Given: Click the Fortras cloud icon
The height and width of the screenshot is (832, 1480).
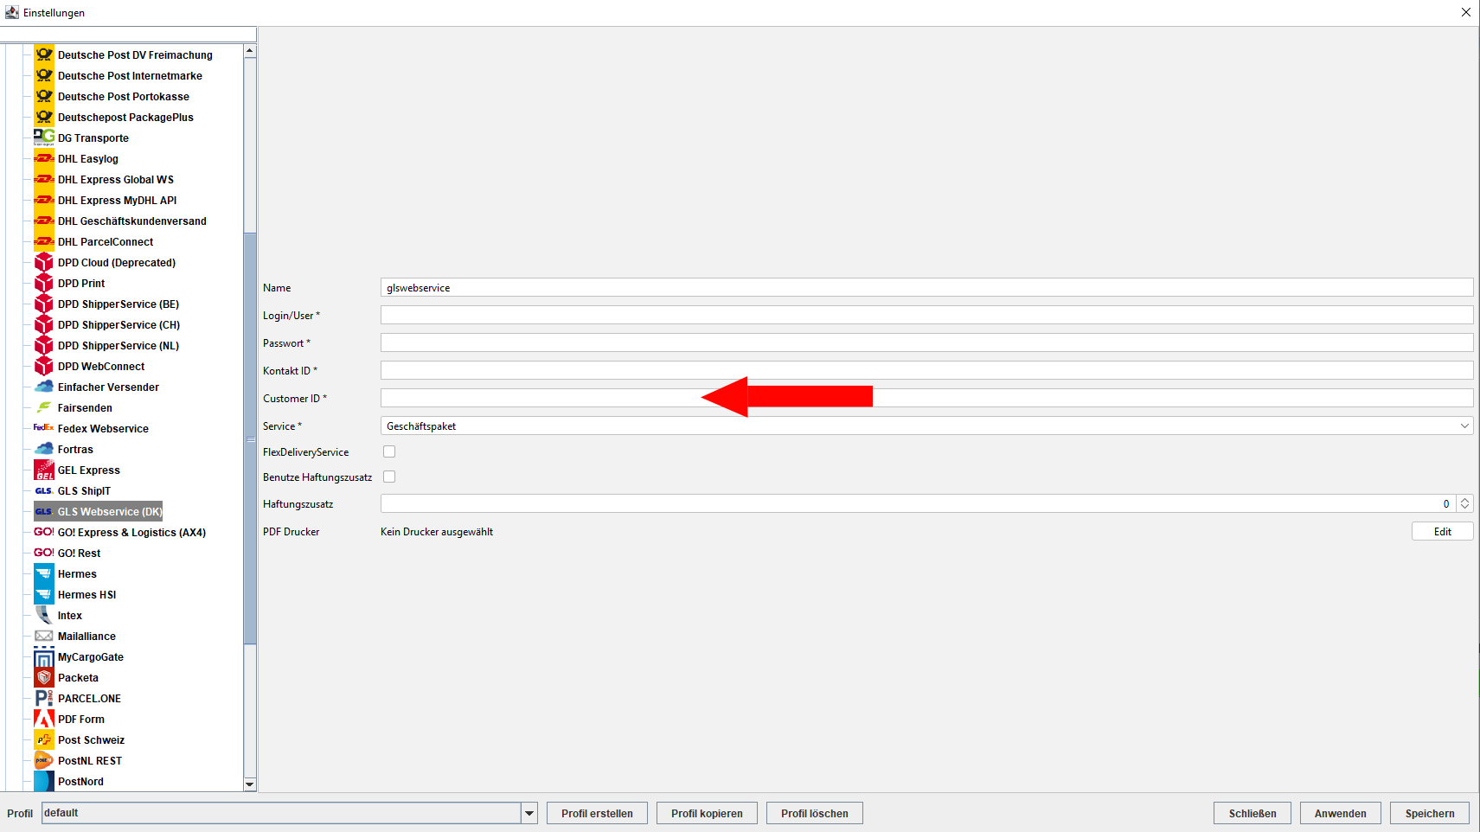Looking at the screenshot, I should [44, 449].
